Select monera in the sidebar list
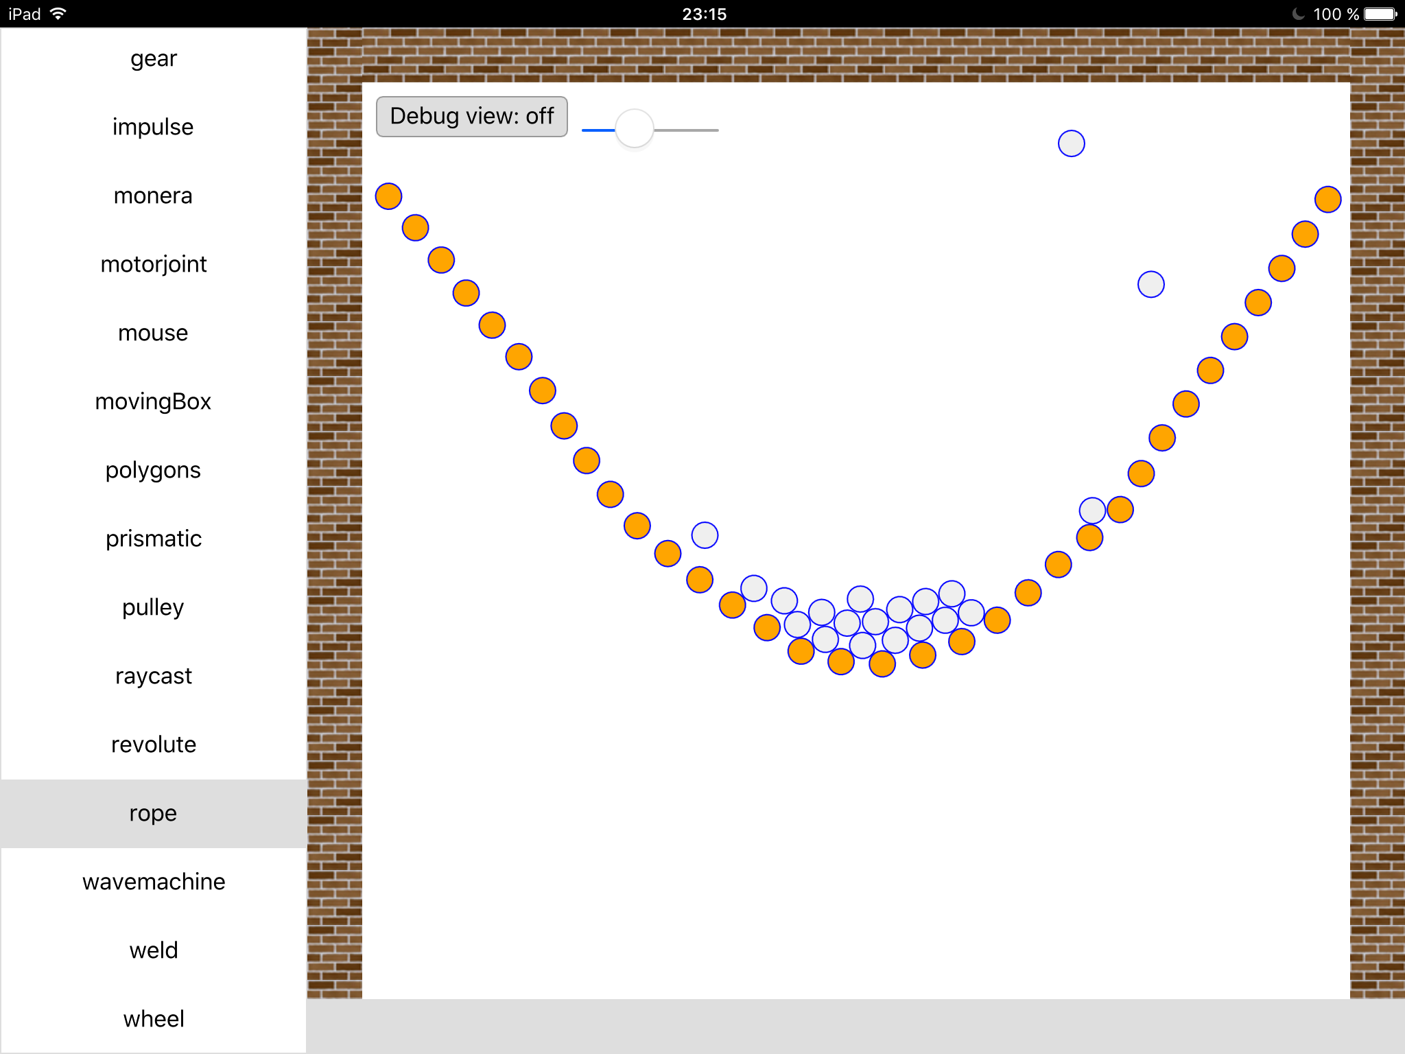This screenshot has width=1405, height=1054. click(154, 196)
